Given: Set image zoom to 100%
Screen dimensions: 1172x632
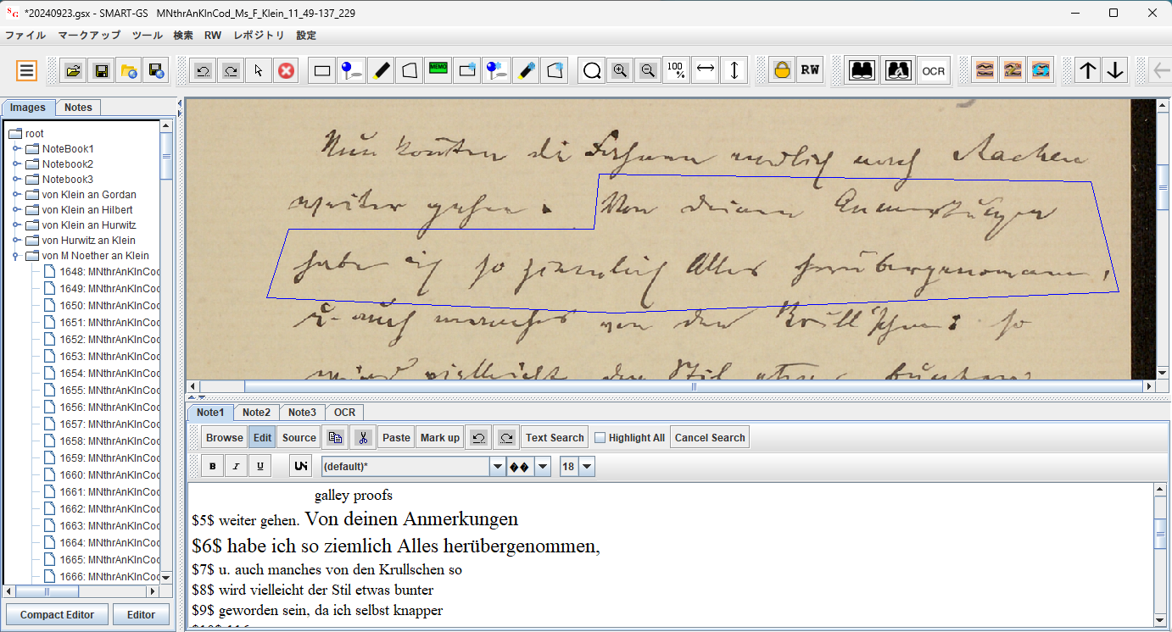Looking at the screenshot, I should tap(676, 70).
